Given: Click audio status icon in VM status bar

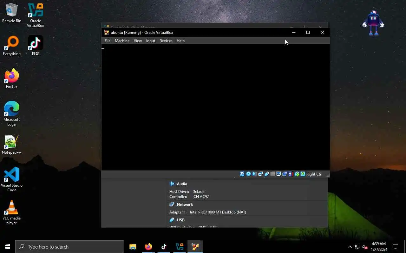Looking at the screenshot, I should pos(254,174).
